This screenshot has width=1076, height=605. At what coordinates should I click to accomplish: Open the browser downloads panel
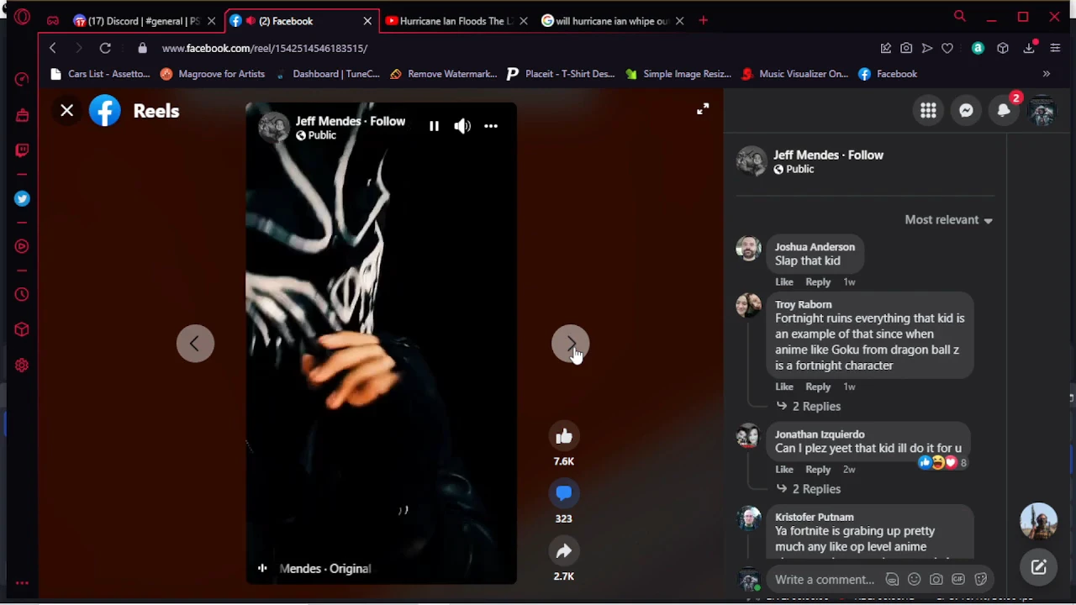[x=1029, y=49]
